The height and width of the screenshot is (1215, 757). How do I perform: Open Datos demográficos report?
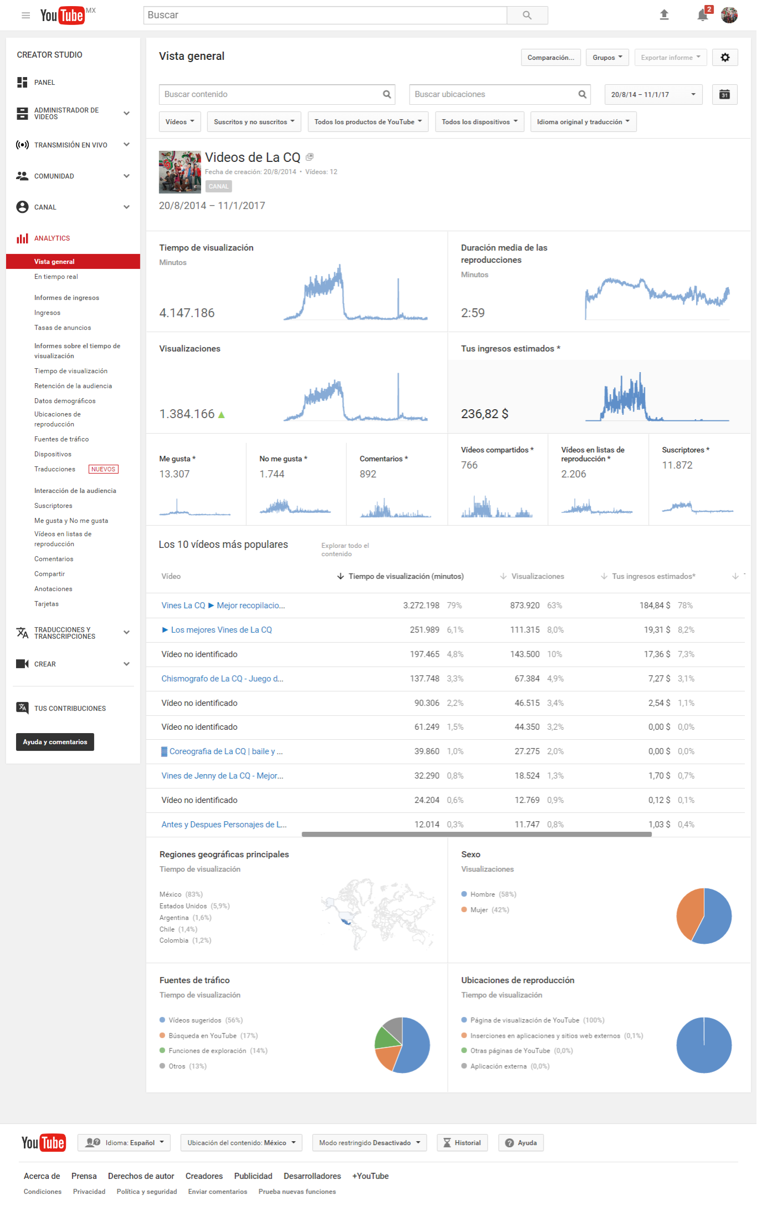pos(65,401)
